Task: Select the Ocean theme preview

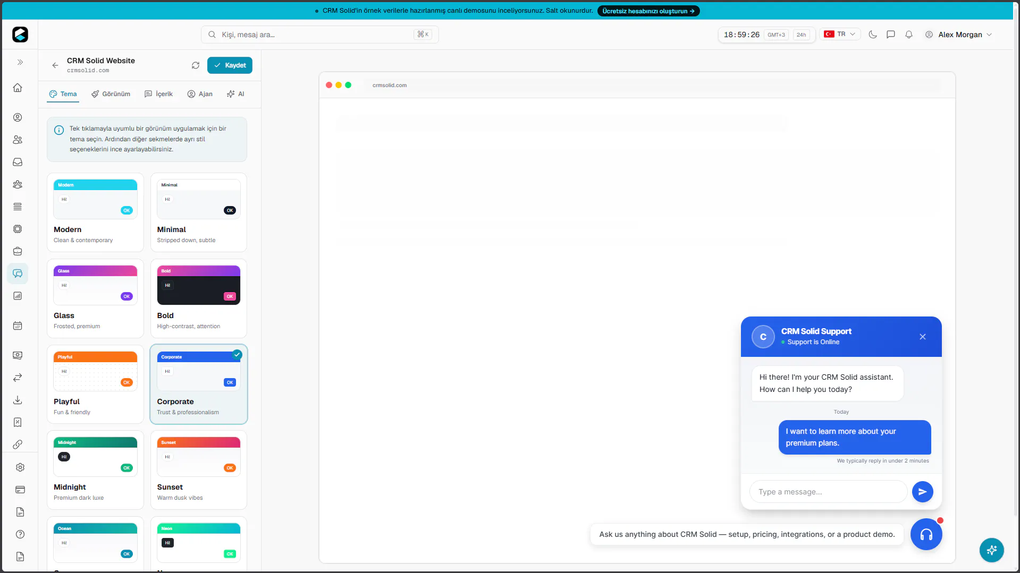Action: (x=95, y=543)
